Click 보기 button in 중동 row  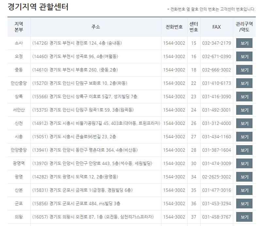(244, 70)
